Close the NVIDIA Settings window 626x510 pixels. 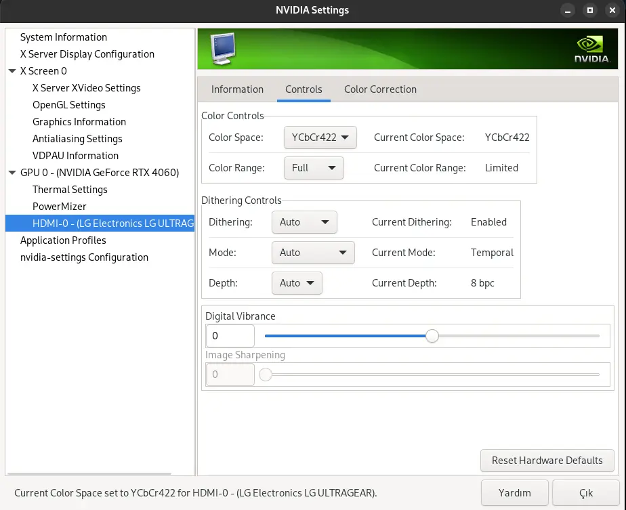pyautogui.click(x=612, y=10)
